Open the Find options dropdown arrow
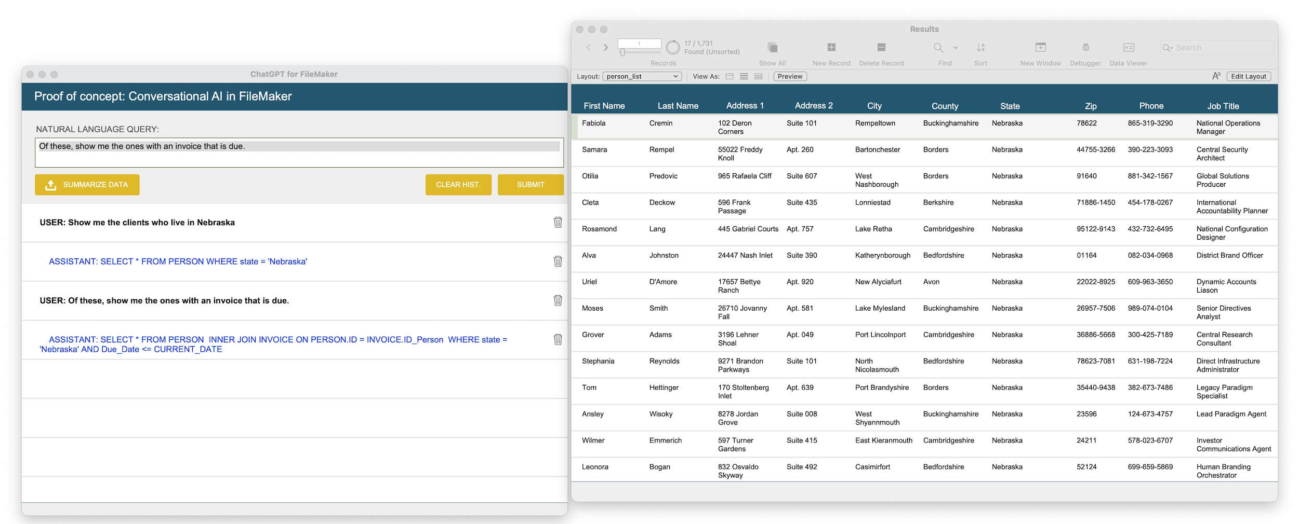 [x=956, y=48]
